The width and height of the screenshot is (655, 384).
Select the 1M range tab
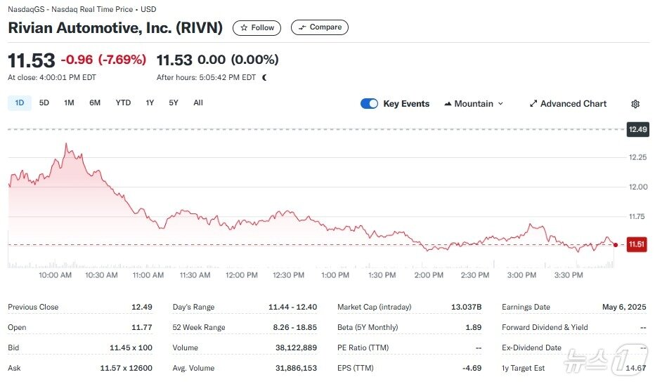point(69,103)
